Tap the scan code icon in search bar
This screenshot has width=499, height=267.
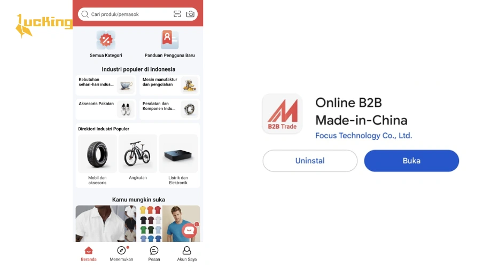[x=177, y=14]
